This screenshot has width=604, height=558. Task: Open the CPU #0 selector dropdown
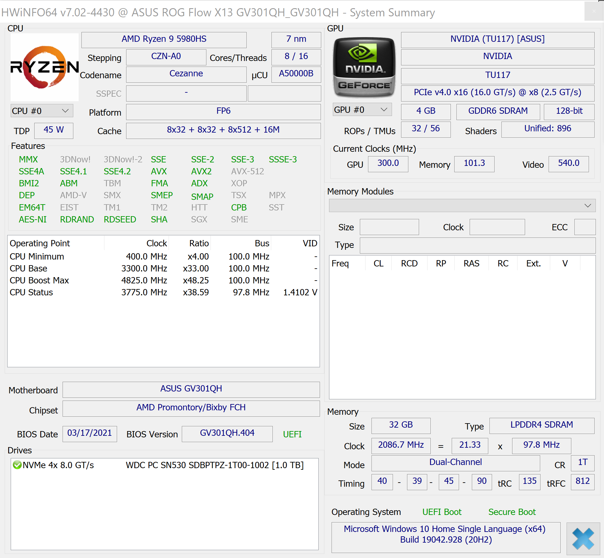[42, 111]
